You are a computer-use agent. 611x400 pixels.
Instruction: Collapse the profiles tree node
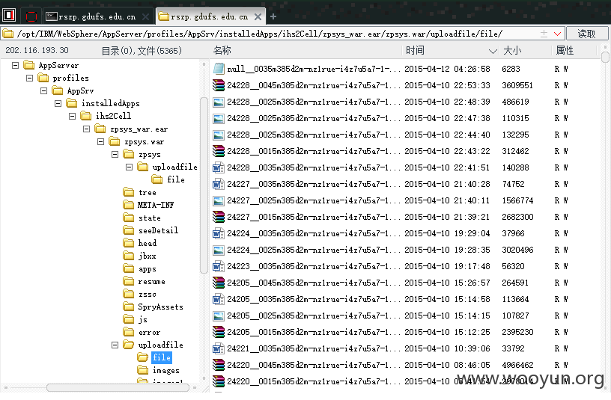pyautogui.click(x=30, y=79)
